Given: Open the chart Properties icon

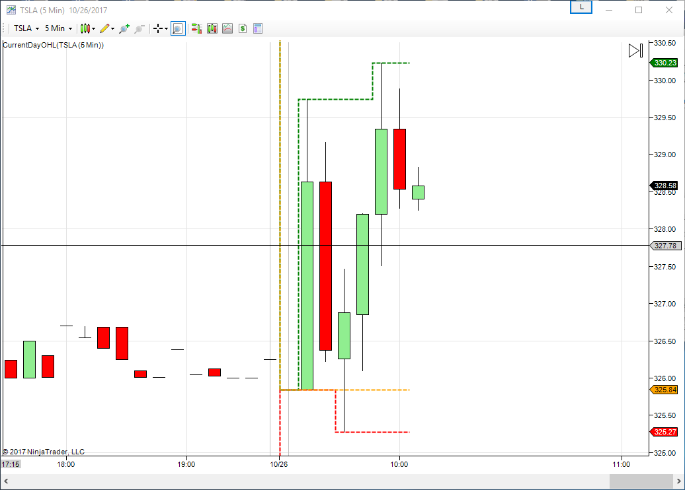Looking at the screenshot, I should tap(258, 29).
